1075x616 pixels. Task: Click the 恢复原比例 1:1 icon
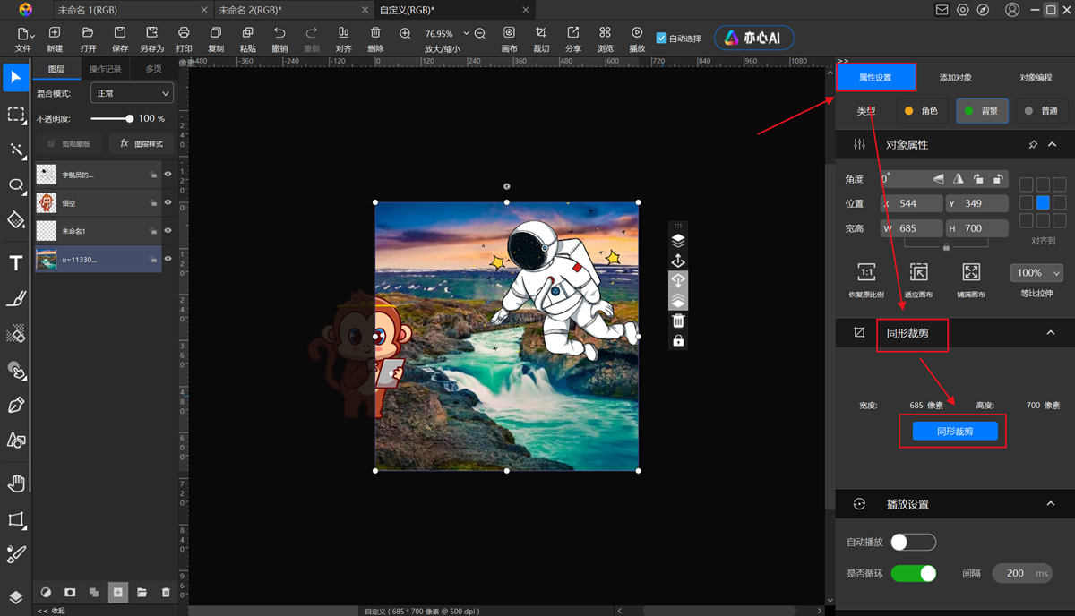[865, 272]
